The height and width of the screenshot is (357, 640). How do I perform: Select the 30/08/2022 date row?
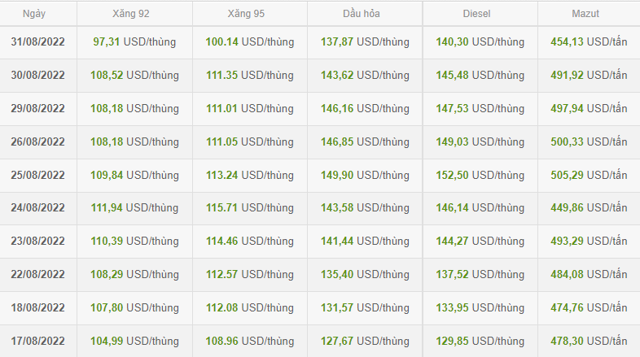point(39,75)
